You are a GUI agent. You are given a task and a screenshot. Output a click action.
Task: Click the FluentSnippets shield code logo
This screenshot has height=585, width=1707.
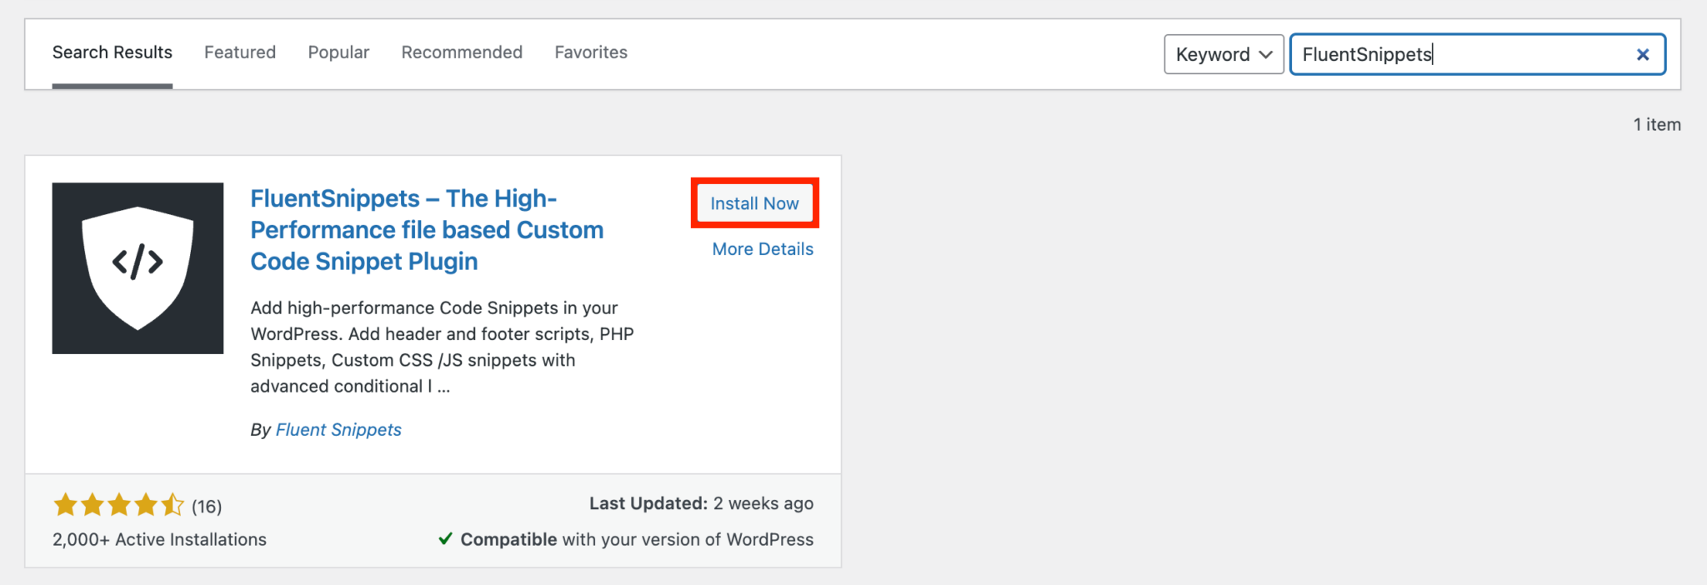click(138, 267)
